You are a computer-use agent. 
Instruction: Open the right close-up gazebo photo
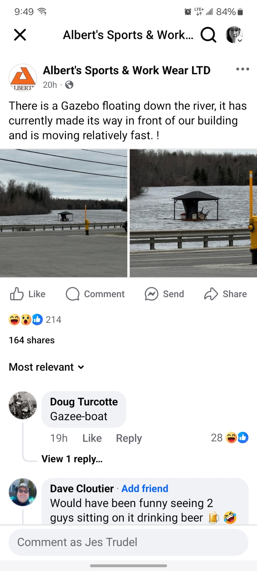193,213
